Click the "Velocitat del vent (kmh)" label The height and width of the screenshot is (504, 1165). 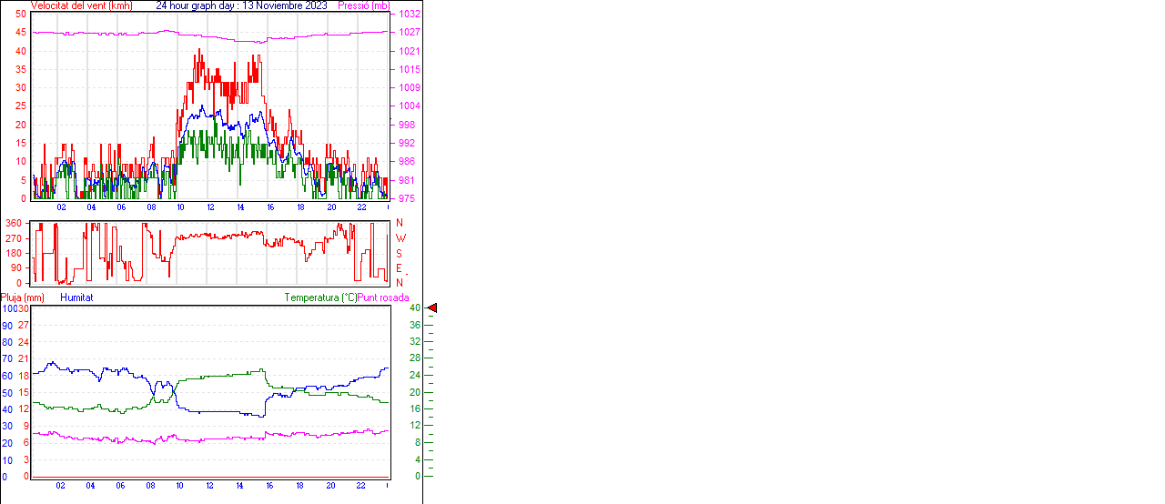81,5
